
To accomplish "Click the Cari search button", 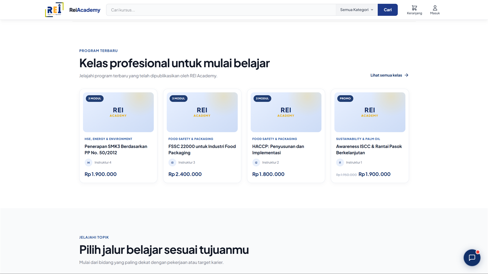I will [x=388, y=10].
